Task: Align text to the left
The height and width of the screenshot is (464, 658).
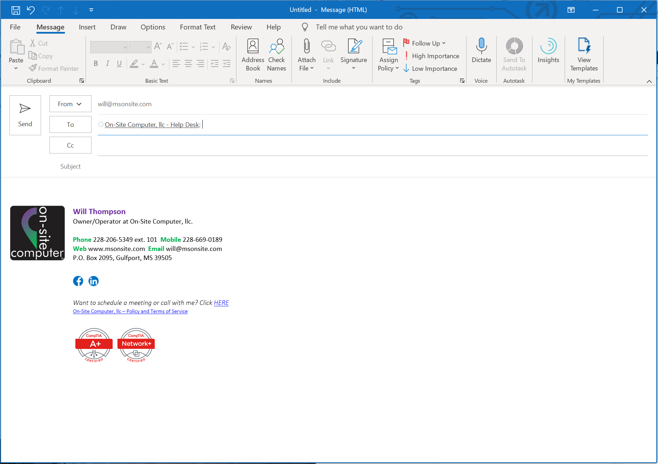Action: [x=176, y=63]
